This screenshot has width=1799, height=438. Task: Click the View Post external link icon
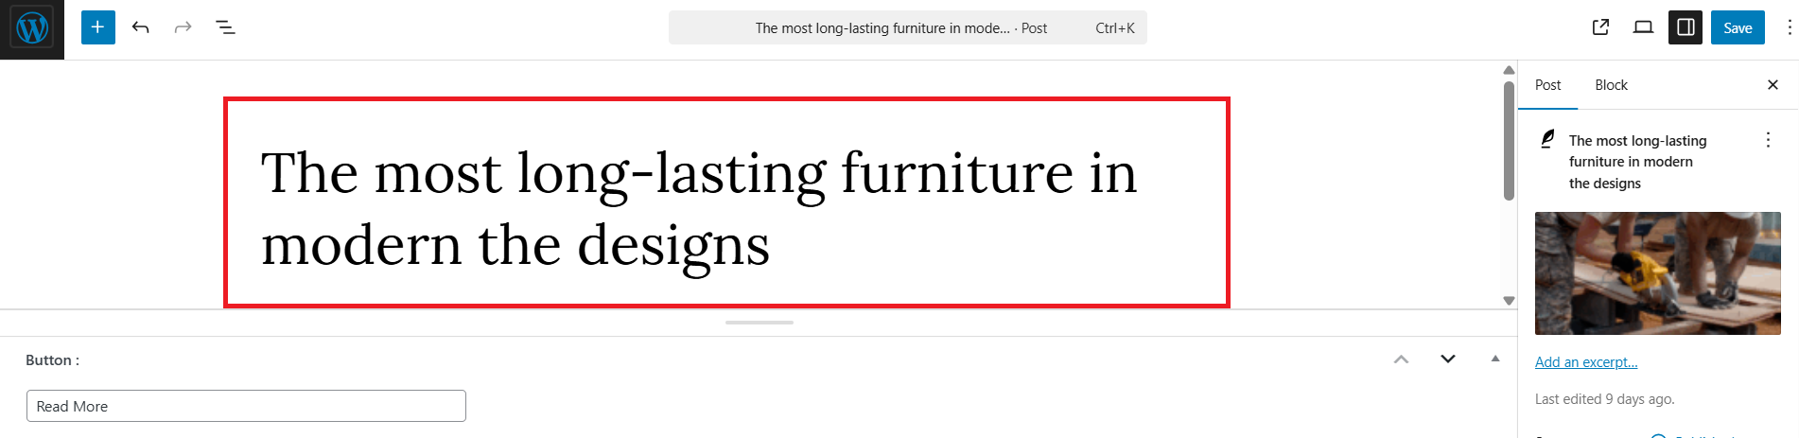tap(1600, 27)
